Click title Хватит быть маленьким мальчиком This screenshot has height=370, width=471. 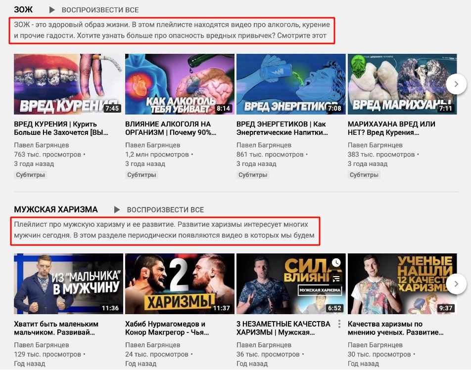click(x=56, y=328)
